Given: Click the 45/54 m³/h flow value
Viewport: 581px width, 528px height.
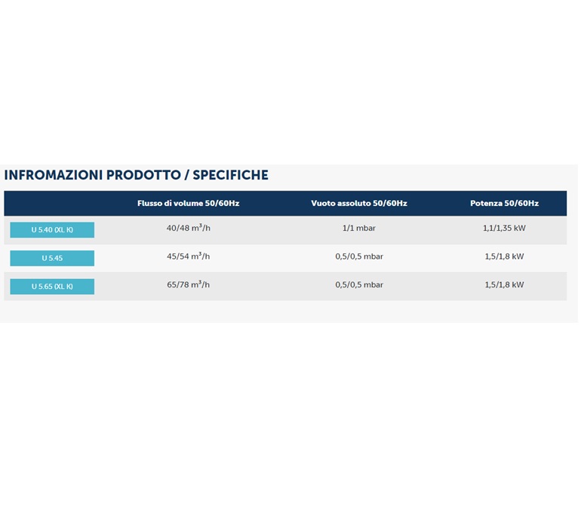Looking at the screenshot, I should point(188,256).
